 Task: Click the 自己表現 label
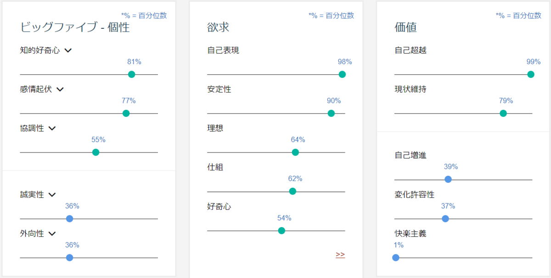coord(223,50)
